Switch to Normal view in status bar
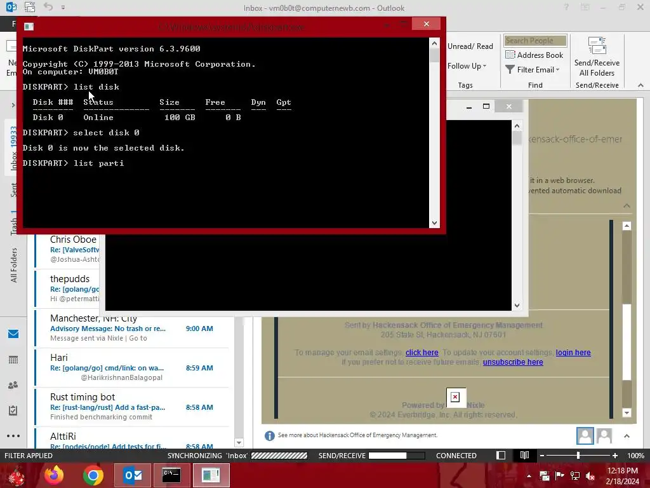The width and height of the screenshot is (650, 488). [x=501, y=455]
